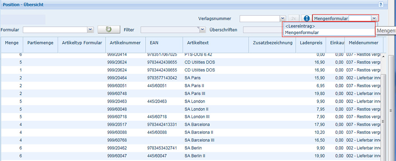
Task: Click EAN 9783442413331
Action: point(162,125)
